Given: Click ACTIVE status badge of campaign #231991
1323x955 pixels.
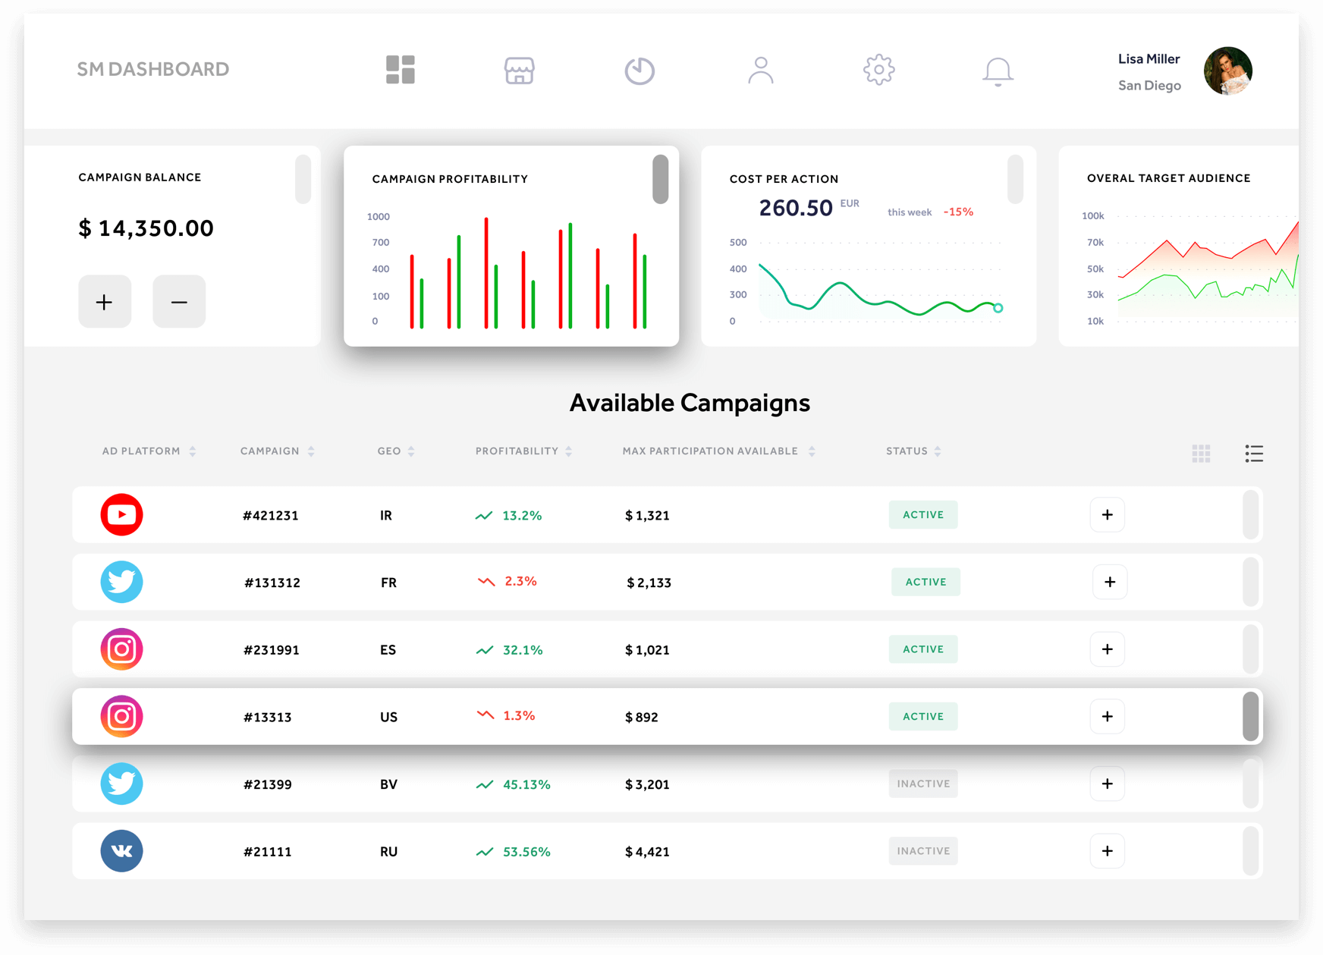Looking at the screenshot, I should (923, 649).
